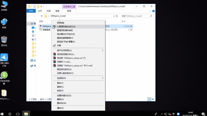Expand 发送到(N) submenu
This screenshot has height=116, width=207.
click(x=78, y=78)
